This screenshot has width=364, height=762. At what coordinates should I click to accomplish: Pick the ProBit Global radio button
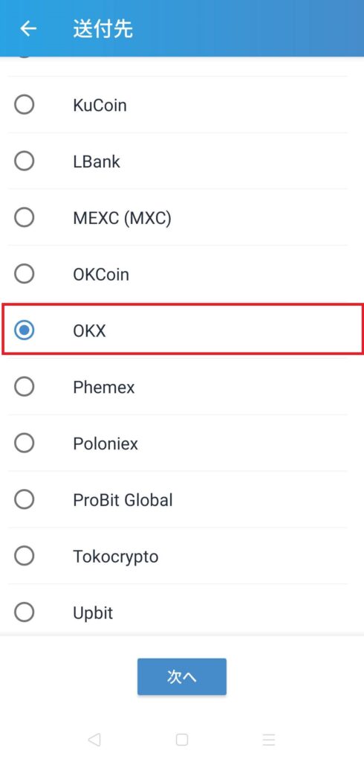tap(25, 499)
